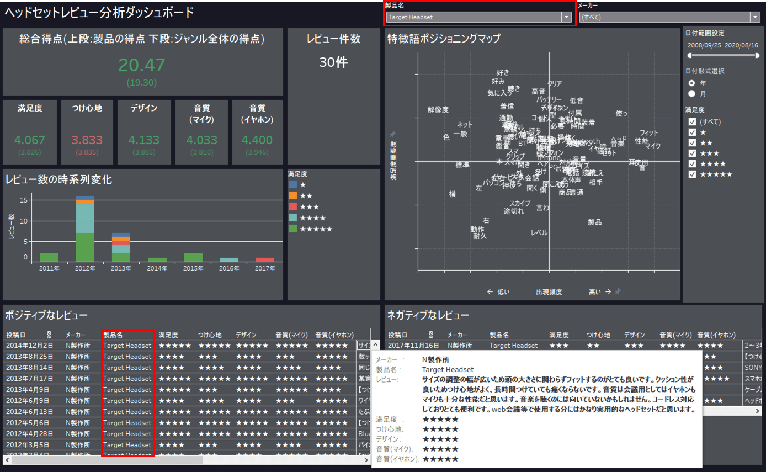Select the 年 date format radio button
This screenshot has height=472, width=766.
click(x=691, y=83)
